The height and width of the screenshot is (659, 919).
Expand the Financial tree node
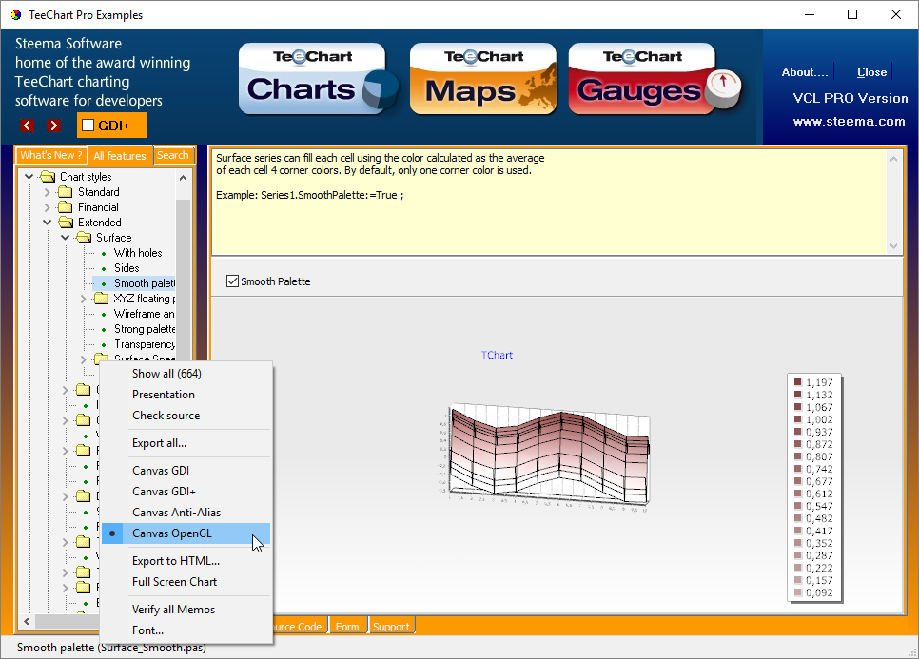[47, 206]
